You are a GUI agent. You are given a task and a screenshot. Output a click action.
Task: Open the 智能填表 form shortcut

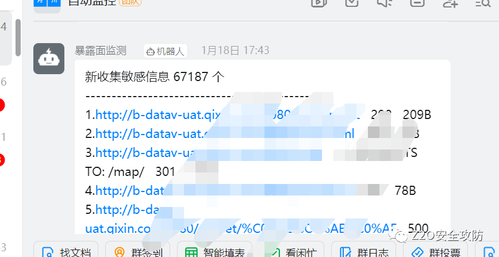(215, 252)
